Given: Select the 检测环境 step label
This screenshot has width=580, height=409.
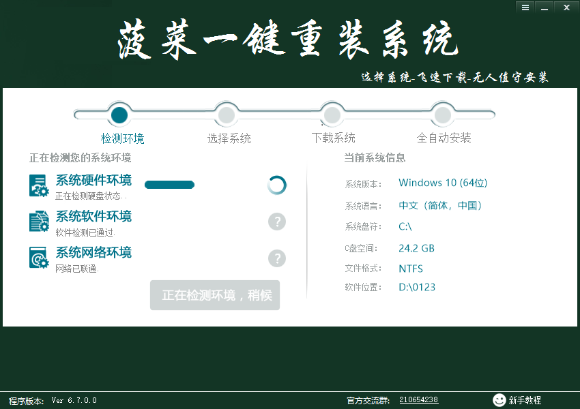Looking at the screenshot, I should point(122,138).
